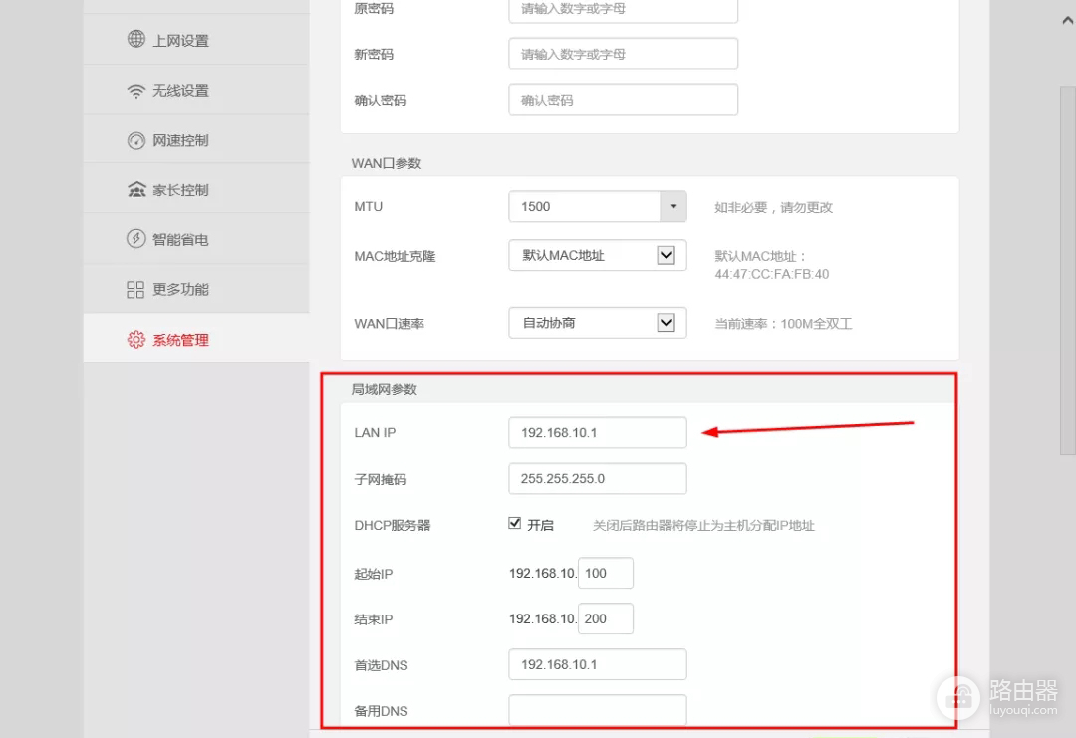Open 家长控制 via its people icon
This screenshot has width=1076, height=738.
click(135, 189)
